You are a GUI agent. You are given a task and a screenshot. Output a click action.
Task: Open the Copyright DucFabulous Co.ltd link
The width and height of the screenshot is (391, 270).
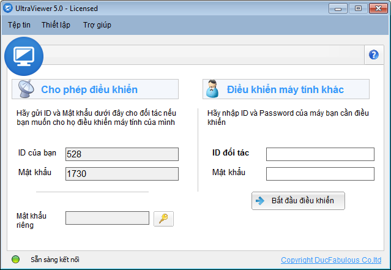pyautogui.click(x=331, y=260)
